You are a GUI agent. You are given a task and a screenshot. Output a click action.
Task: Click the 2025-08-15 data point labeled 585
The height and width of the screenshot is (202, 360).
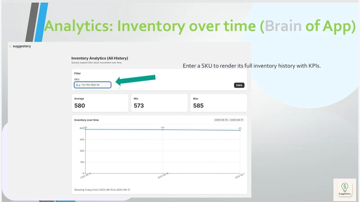tap(85, 129)
